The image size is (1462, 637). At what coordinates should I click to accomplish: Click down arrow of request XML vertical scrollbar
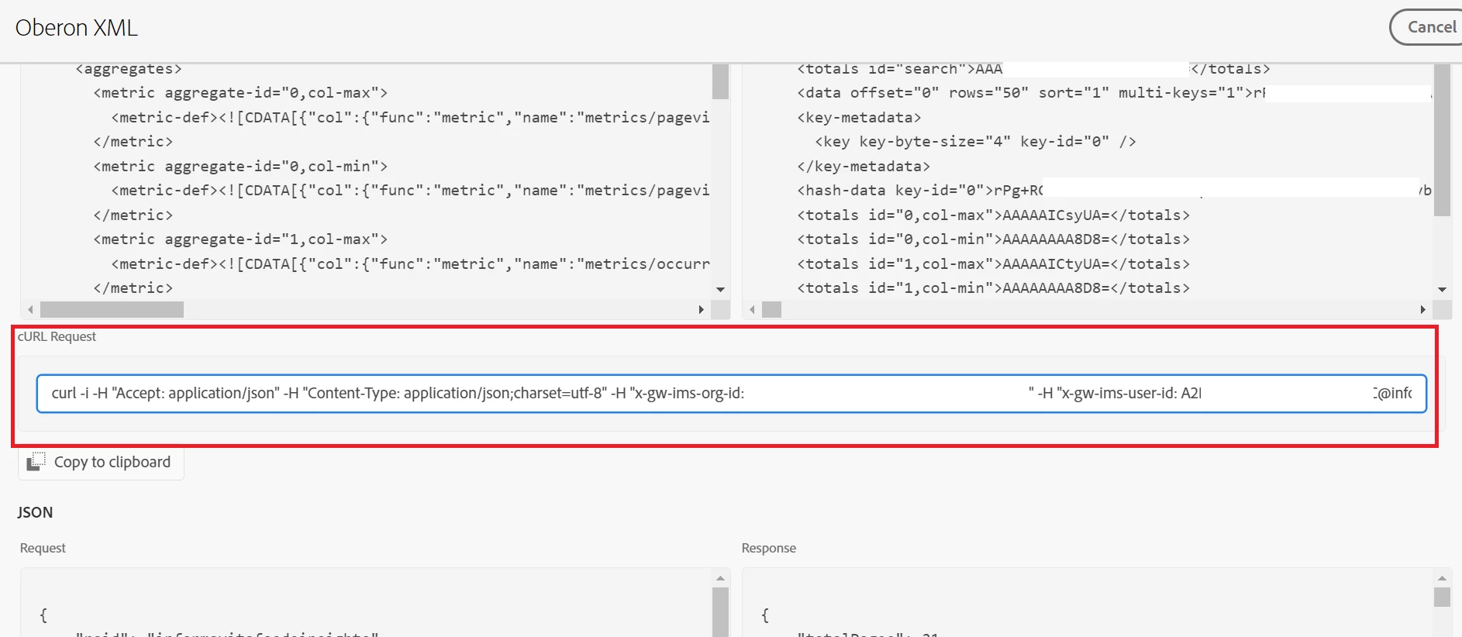pyautogui.click(x=720, y=290)
